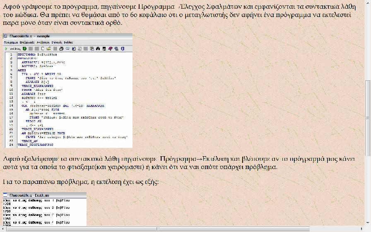Viewport: 371px width, 232px height.
Task: Click the ΟΣΟ ... ΕΠΑΝΑΛΑΒΕ loop line
Action: pos(63,106)
